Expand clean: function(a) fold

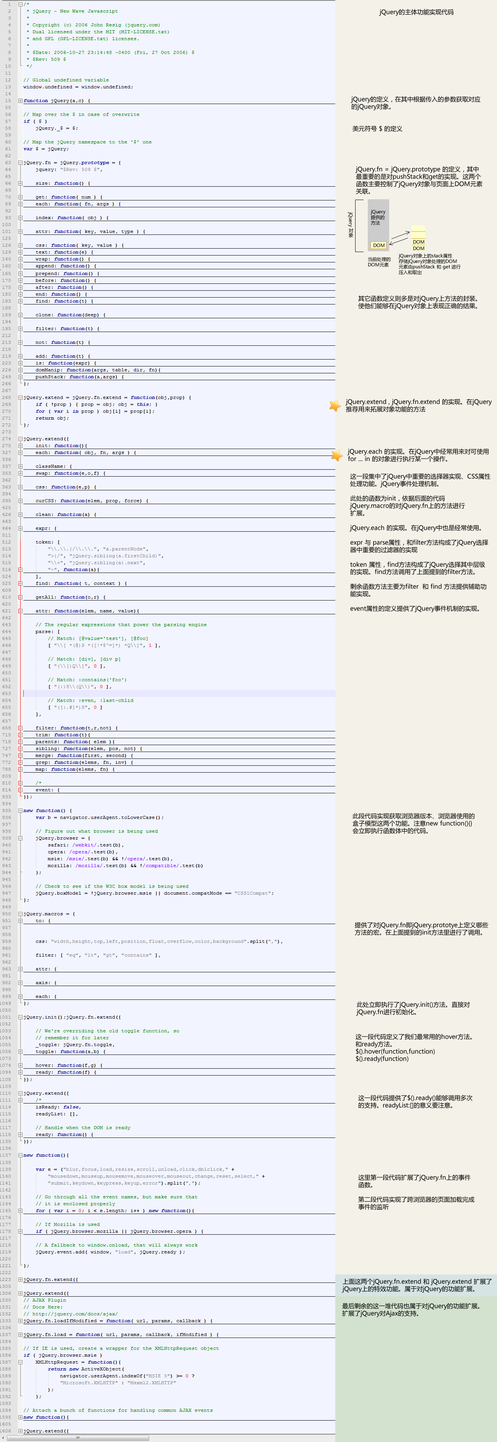tap(20, 514)
